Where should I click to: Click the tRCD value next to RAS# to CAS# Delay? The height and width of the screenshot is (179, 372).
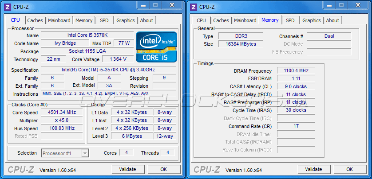tap(296, 94)
